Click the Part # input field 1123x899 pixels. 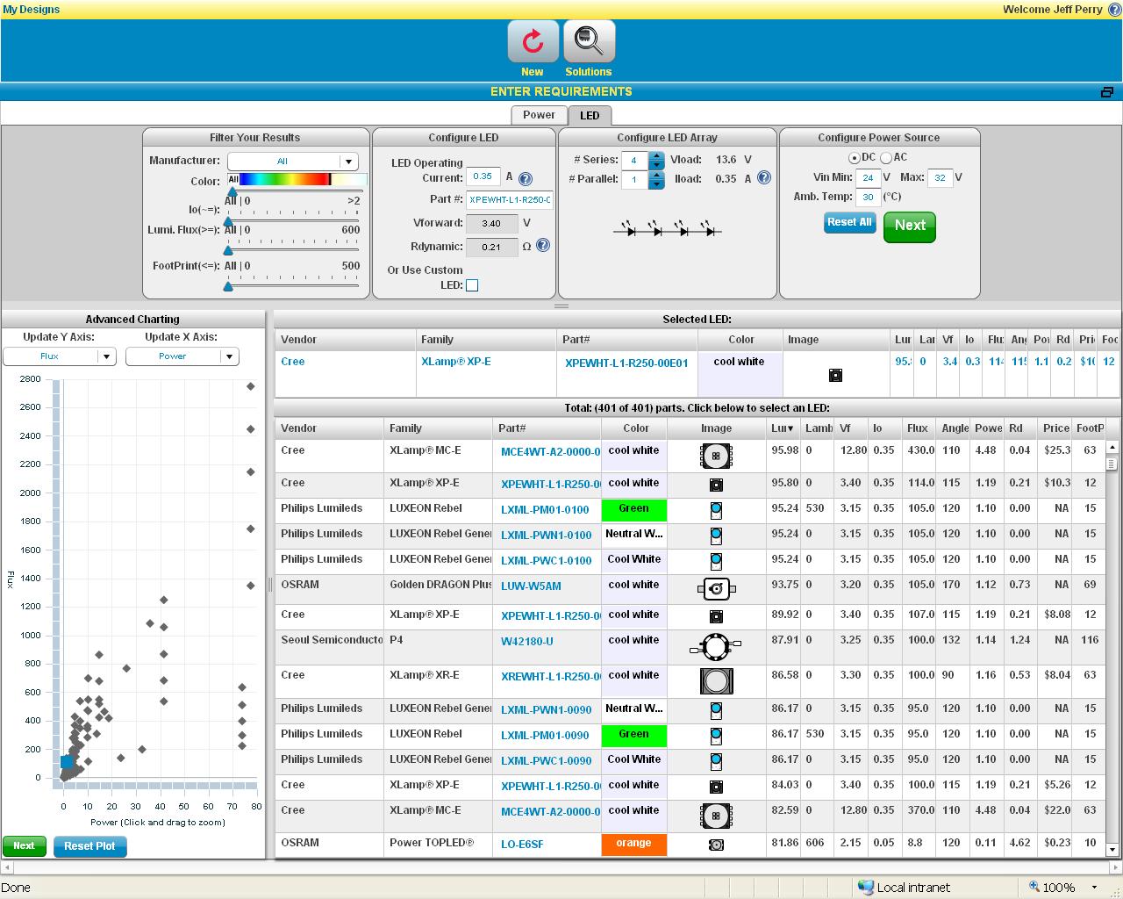[x=510, y=199]
